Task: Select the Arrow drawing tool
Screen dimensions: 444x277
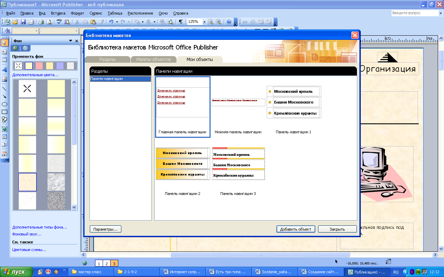Action: pos(5,96)
